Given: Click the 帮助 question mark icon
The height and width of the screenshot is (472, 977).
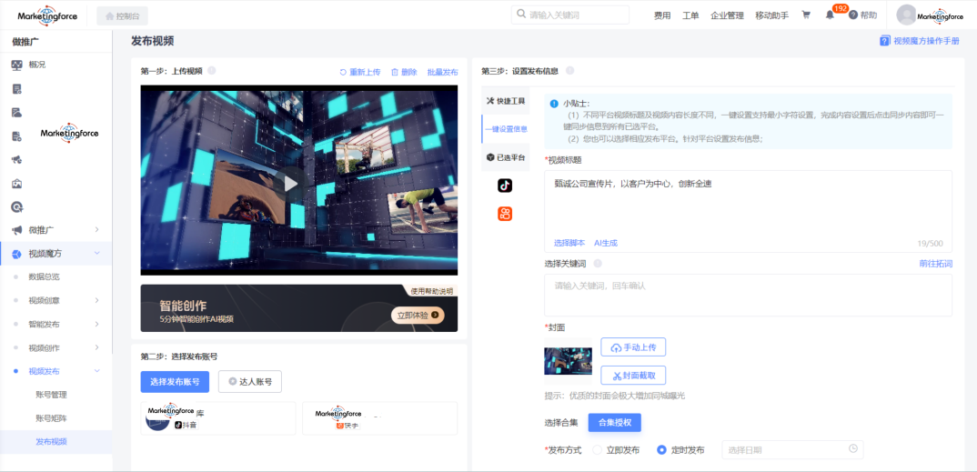Looking at the screenshot, I should click(853, 15).
